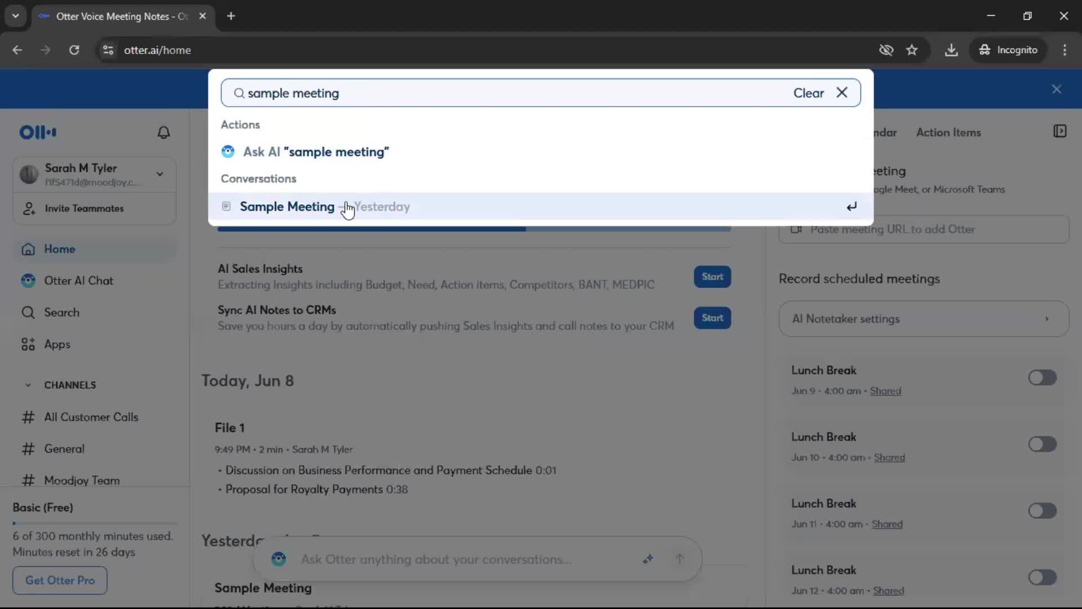Click the blue progress bar below search
Image resolution: width=1082 pixels, height=609 pixels.
pyautogui.click(x=474, y=229)
